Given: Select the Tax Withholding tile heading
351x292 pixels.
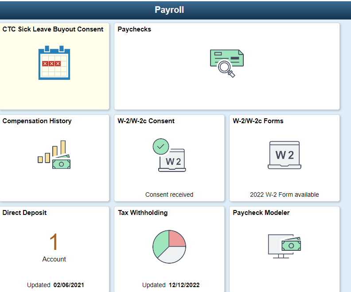Looking at the screenshot, I should pyautogui.click(x=143, y=213).
